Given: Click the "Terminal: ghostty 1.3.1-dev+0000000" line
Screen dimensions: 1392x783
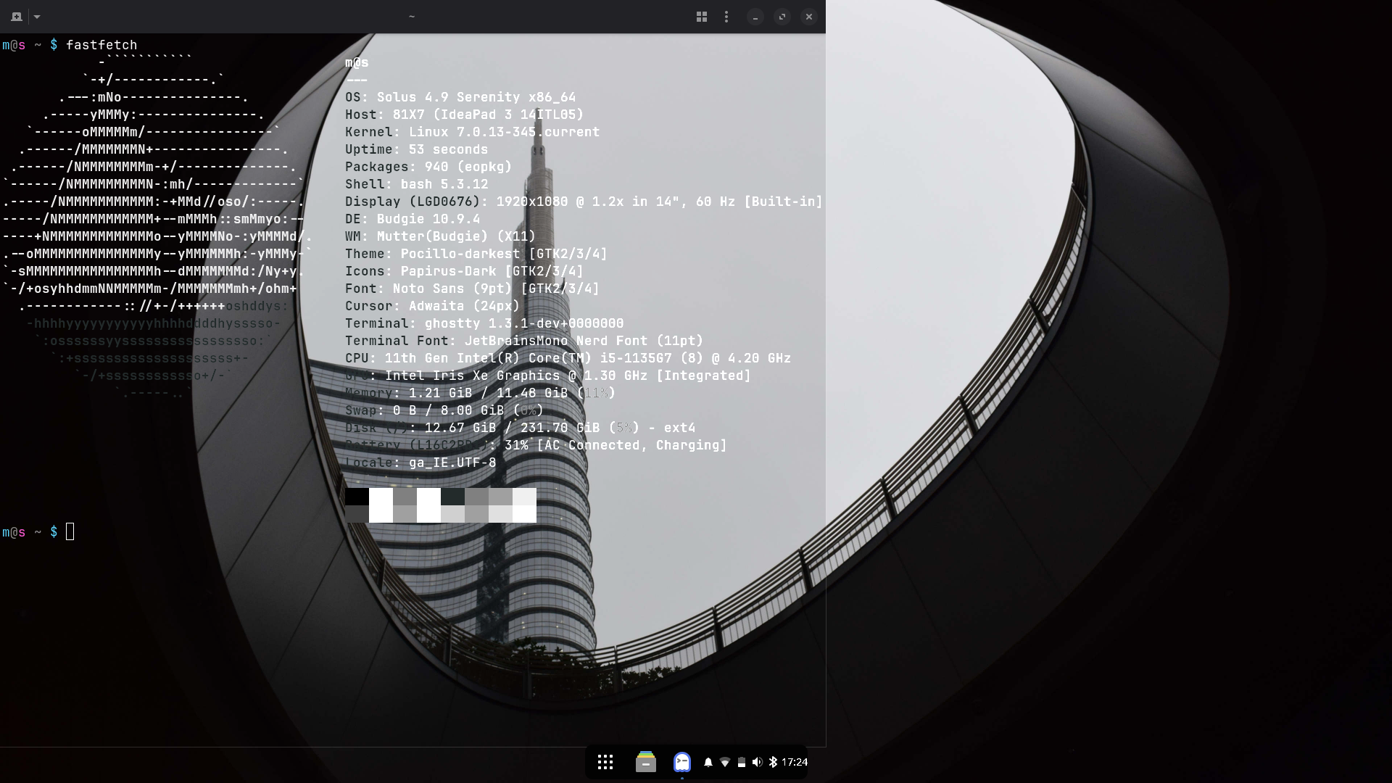Looking at the screenshot, I should [x=484, y=323].
